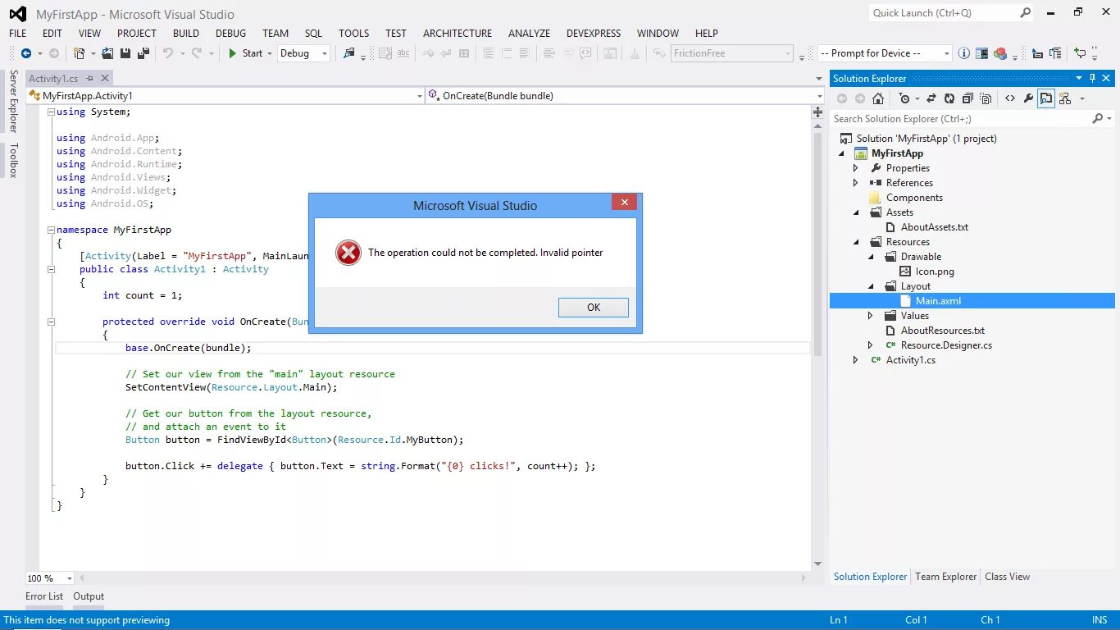1120x630 pixels.
Task: Switch to the Team Explorer tab
Action: pos(946,577)
